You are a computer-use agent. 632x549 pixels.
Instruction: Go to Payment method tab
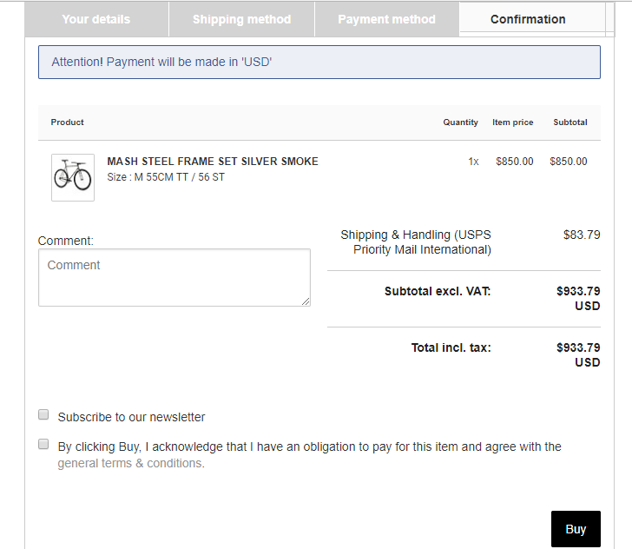point(386,19)
